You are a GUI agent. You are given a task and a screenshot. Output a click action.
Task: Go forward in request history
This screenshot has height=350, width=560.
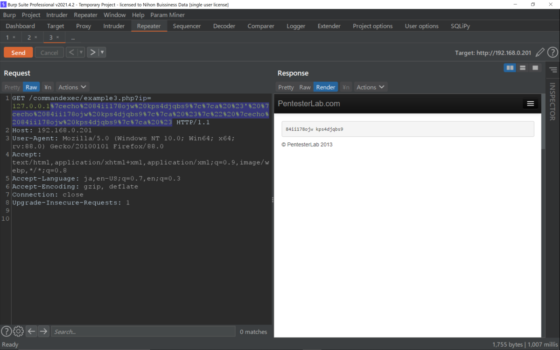93,52
